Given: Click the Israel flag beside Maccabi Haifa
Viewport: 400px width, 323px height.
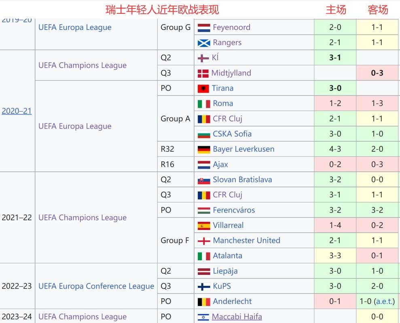Looking at the screenshot, I should pos(203,317).
